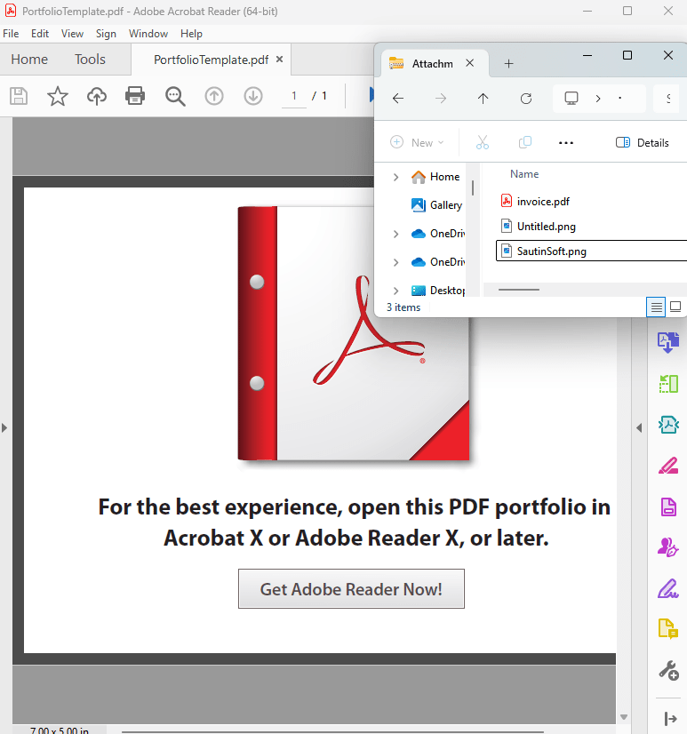Open the Help menu in Acrobat
The height and width of the screenshot is (734, 687).
pyautogui.click(x=191, y=34)
